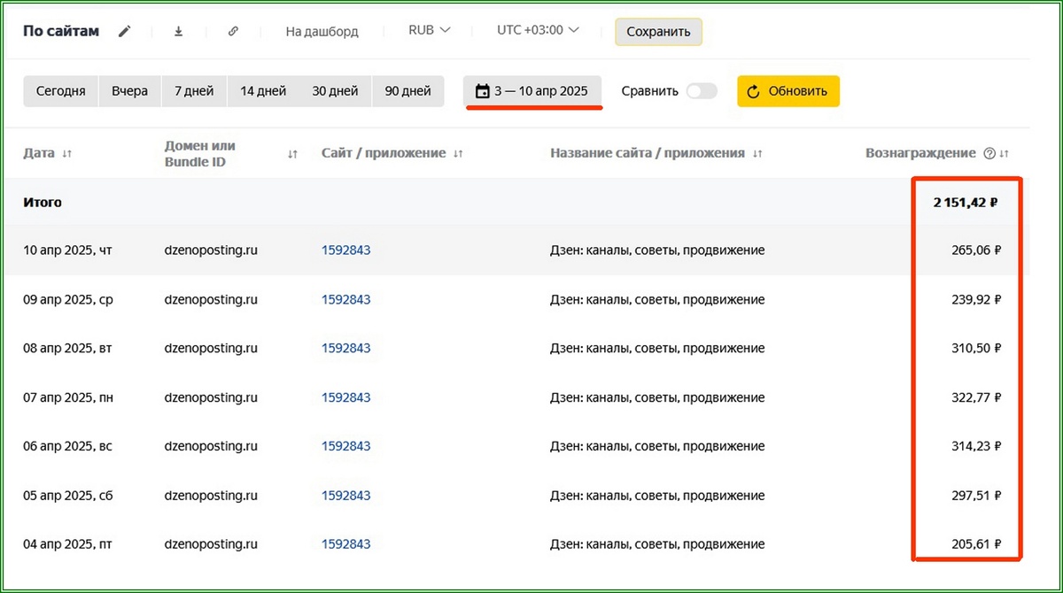The width and height of the screenshot is (1063, 593).
Task: Select the 90 дней period tab
Action: [407, 91]
